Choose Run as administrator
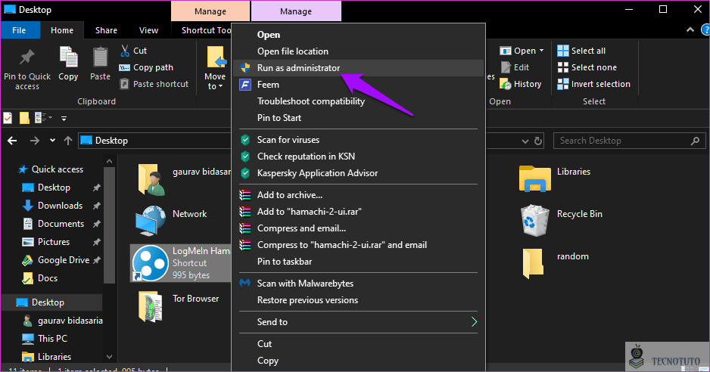 358,68
